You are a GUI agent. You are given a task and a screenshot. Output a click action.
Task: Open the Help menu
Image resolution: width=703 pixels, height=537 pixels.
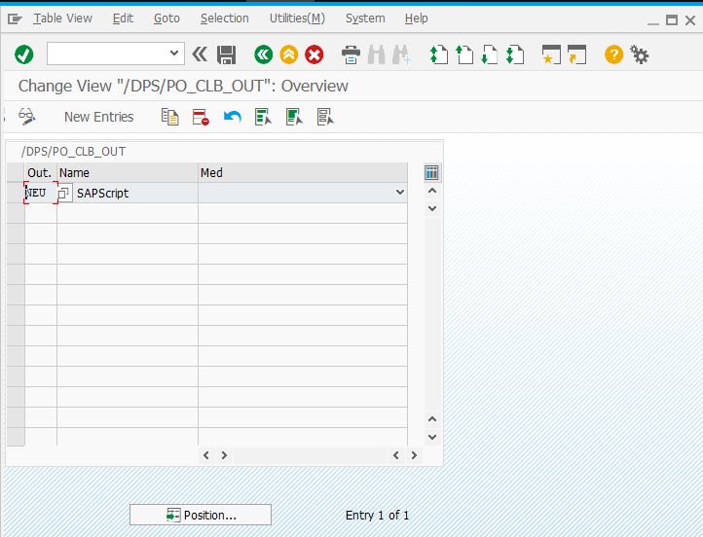[417, 18]
